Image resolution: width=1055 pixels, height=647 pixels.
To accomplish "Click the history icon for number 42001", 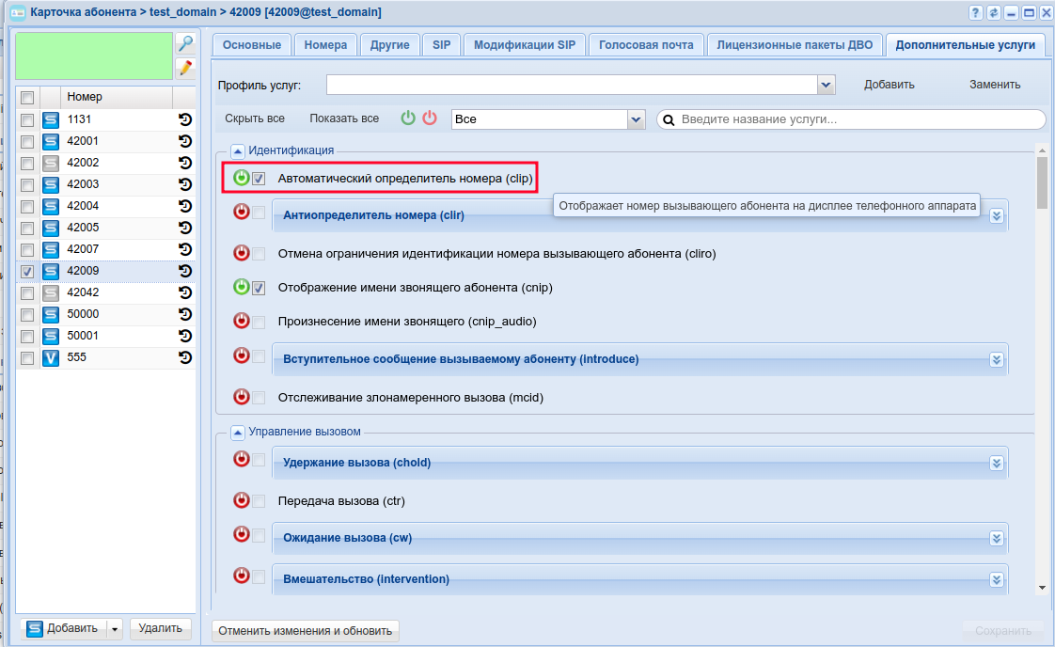I will click(185, 141).
